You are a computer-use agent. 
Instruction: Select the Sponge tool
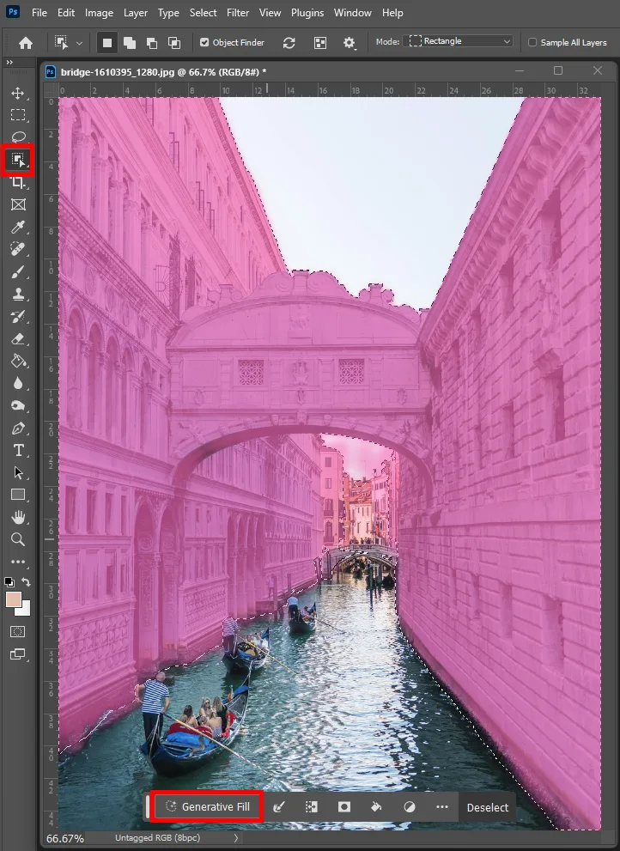coord(18,405)
